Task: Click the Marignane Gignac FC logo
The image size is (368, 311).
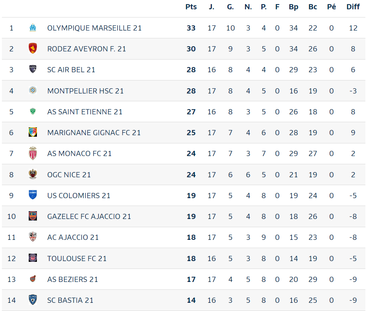Action: 33,132
